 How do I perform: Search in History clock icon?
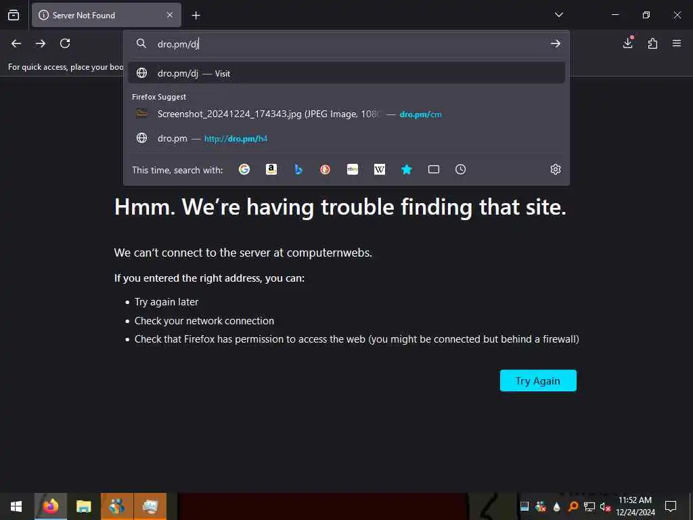[460, 169]
